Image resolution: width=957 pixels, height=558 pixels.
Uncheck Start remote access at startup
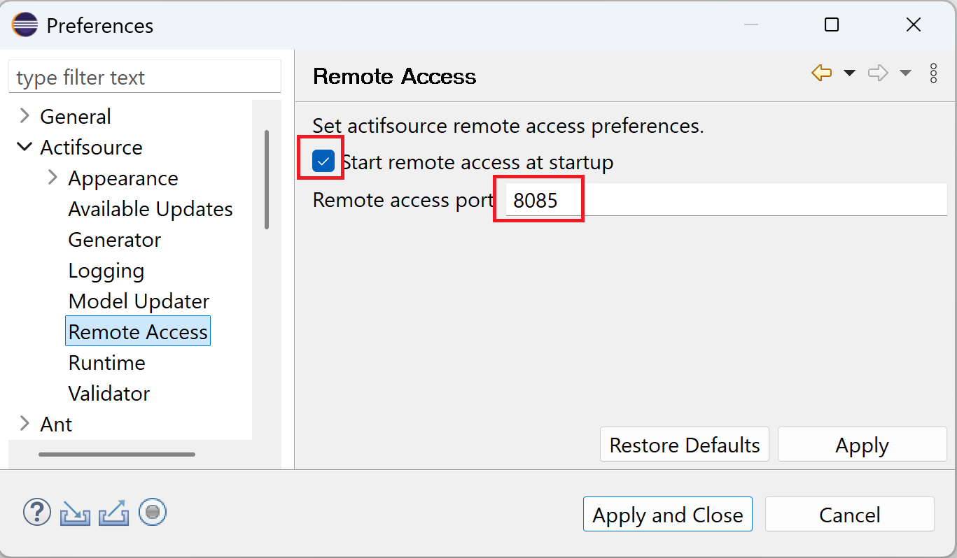coord(323,162)
